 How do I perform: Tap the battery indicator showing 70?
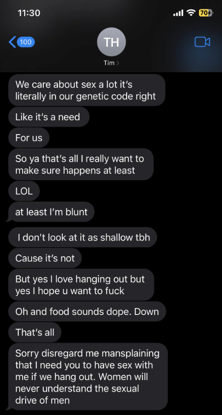[x=206, y=12]
